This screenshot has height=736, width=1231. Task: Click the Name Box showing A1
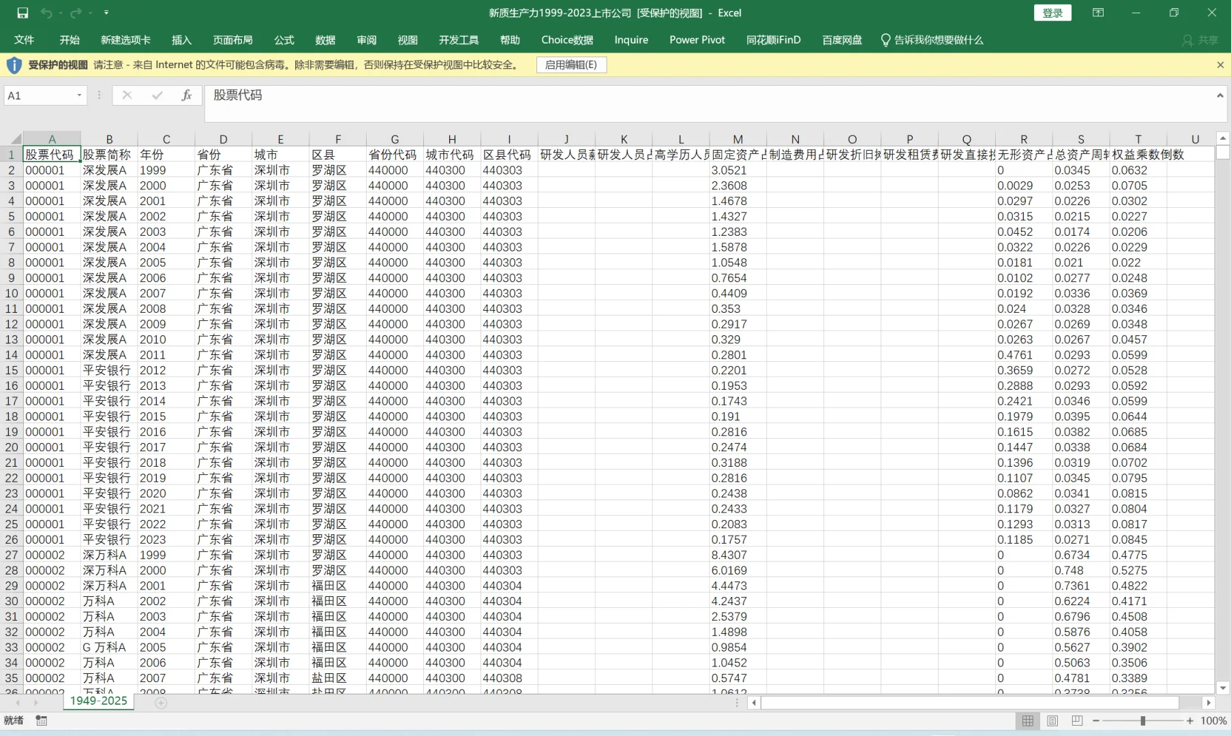tap(39, 95)
